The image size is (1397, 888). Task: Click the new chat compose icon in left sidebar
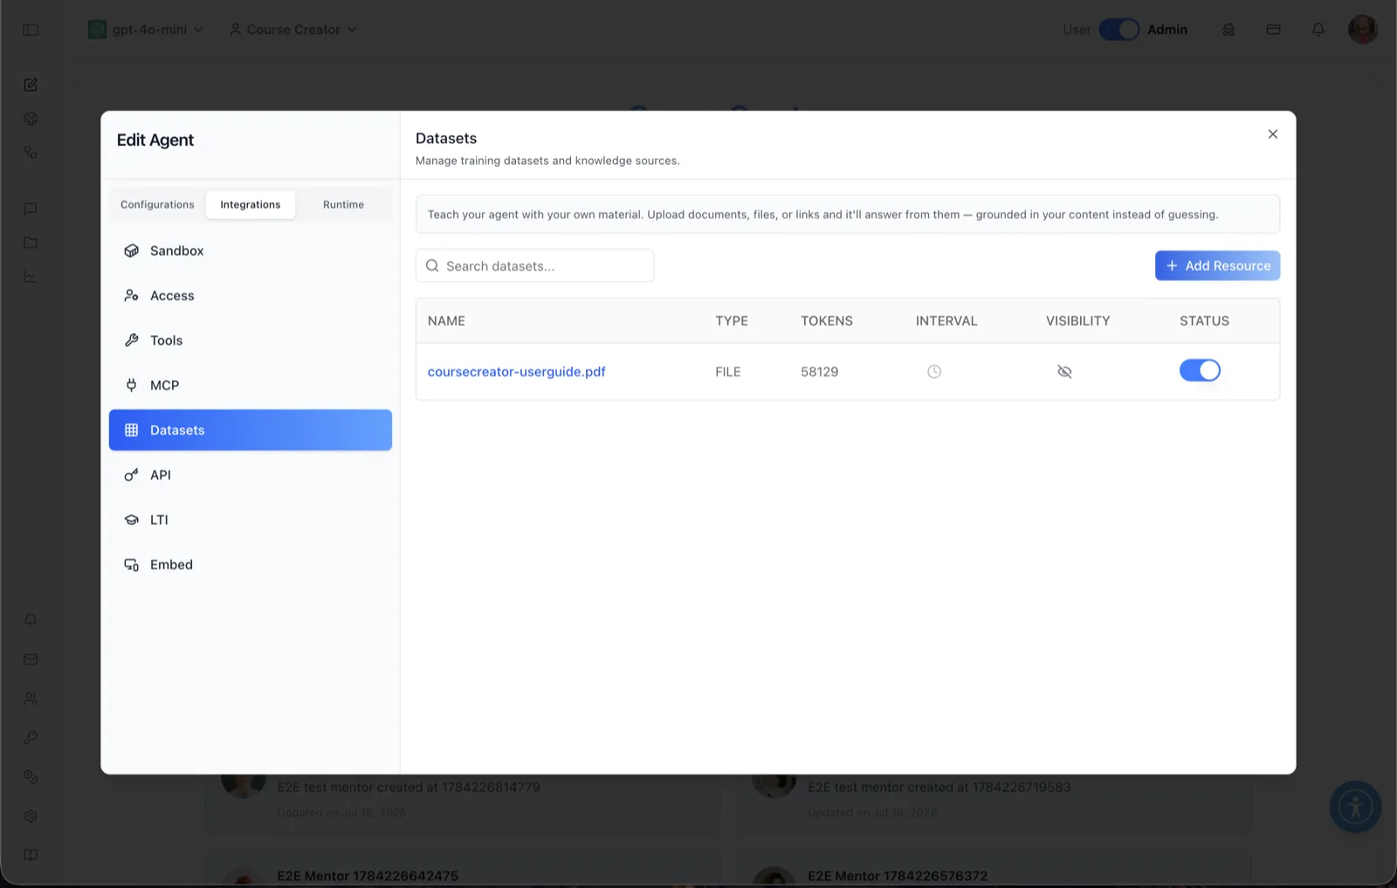click(x=31, y=85)
